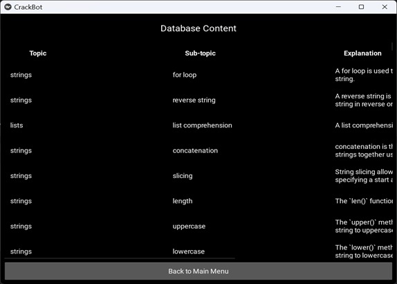Click the 'list comprehension' sub-topic cell

coord(202,125)
